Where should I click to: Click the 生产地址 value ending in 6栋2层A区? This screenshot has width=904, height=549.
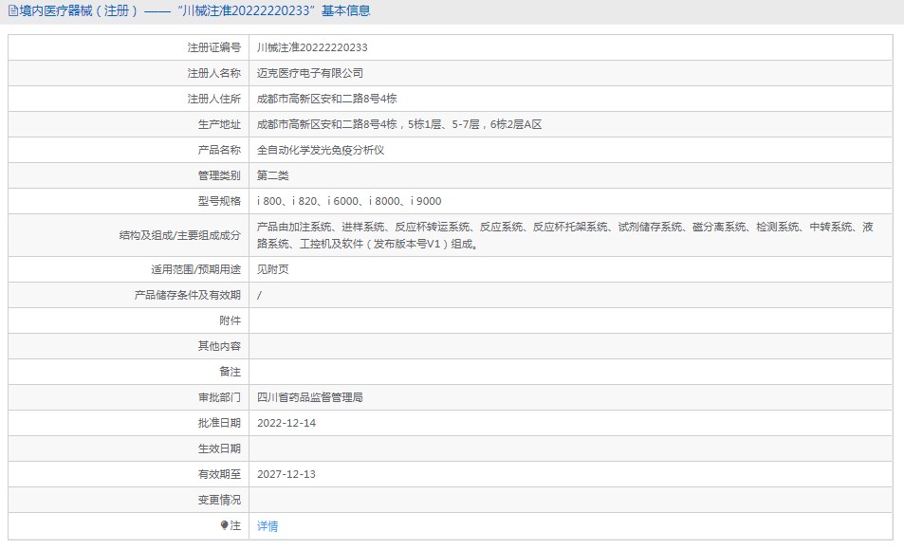399,124
